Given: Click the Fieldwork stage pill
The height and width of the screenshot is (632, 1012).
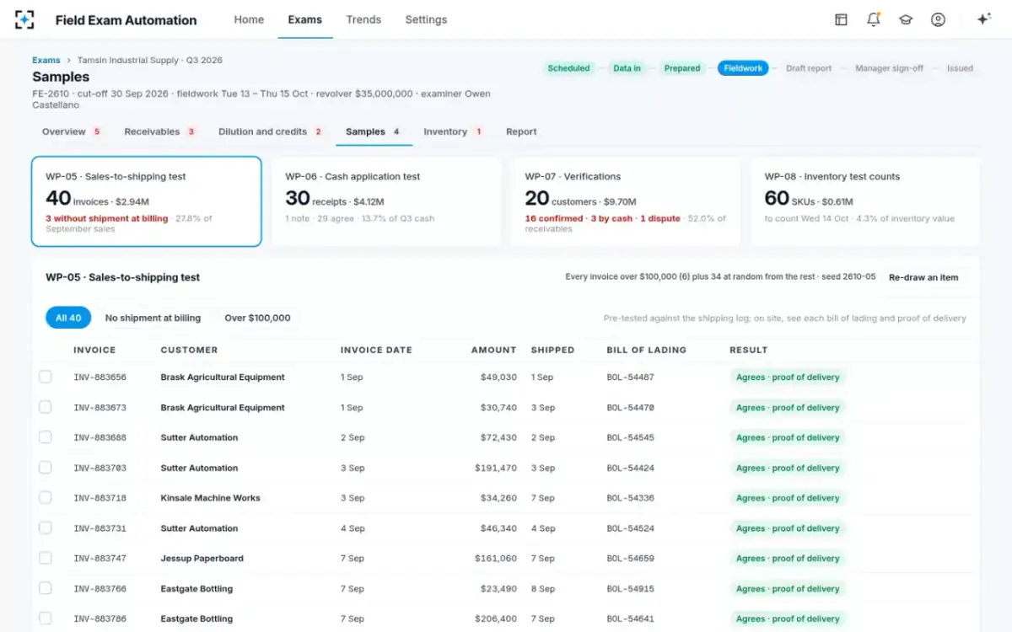Looking at the screenshot, I should coord(743,68).
